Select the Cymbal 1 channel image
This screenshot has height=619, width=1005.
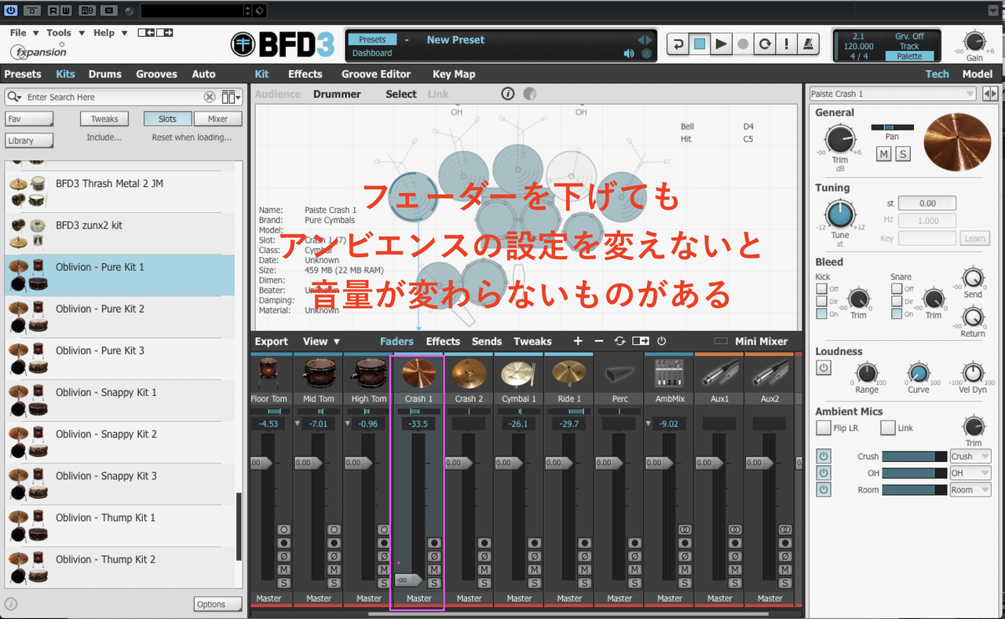point(519,372)
